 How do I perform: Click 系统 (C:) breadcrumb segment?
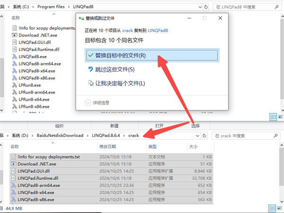pyautogui.click(x=21, y=7)
